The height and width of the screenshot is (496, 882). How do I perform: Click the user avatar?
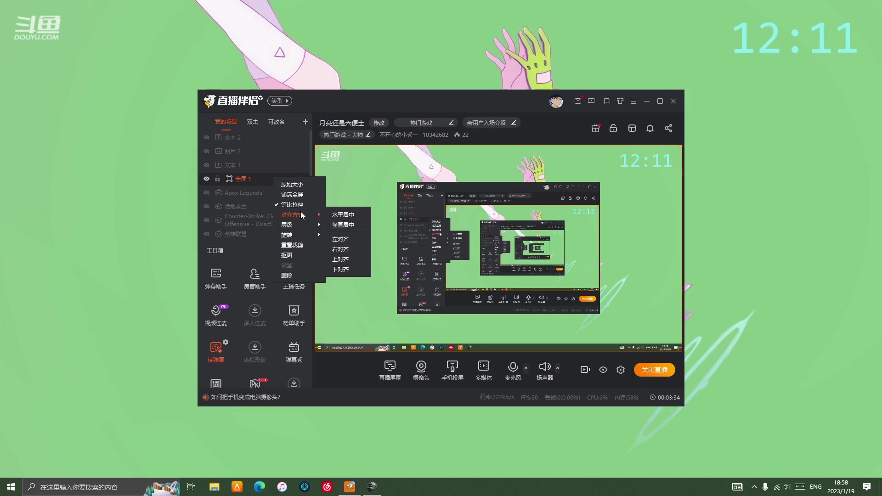click(556, 101)
